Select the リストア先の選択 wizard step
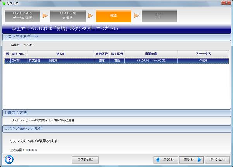 click(68, 15)
